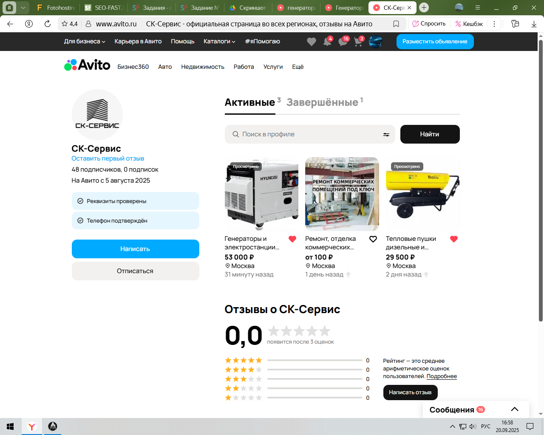Image resolution: width=544 pixels, height=435 pixels.
Task: Click Разместить объявление button
Action: point(435,42)
